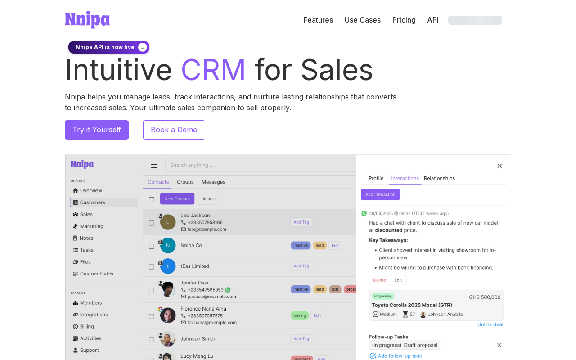
Task: Focus the Search anything field
Action: [x=261, y=165]
